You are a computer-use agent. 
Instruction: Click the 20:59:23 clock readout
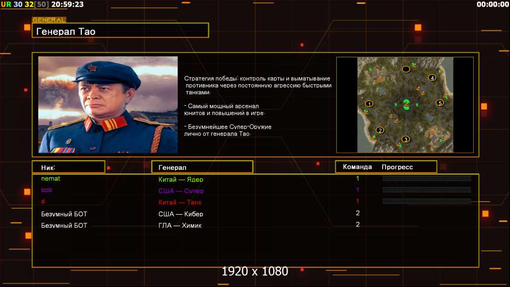coord(67,4)
